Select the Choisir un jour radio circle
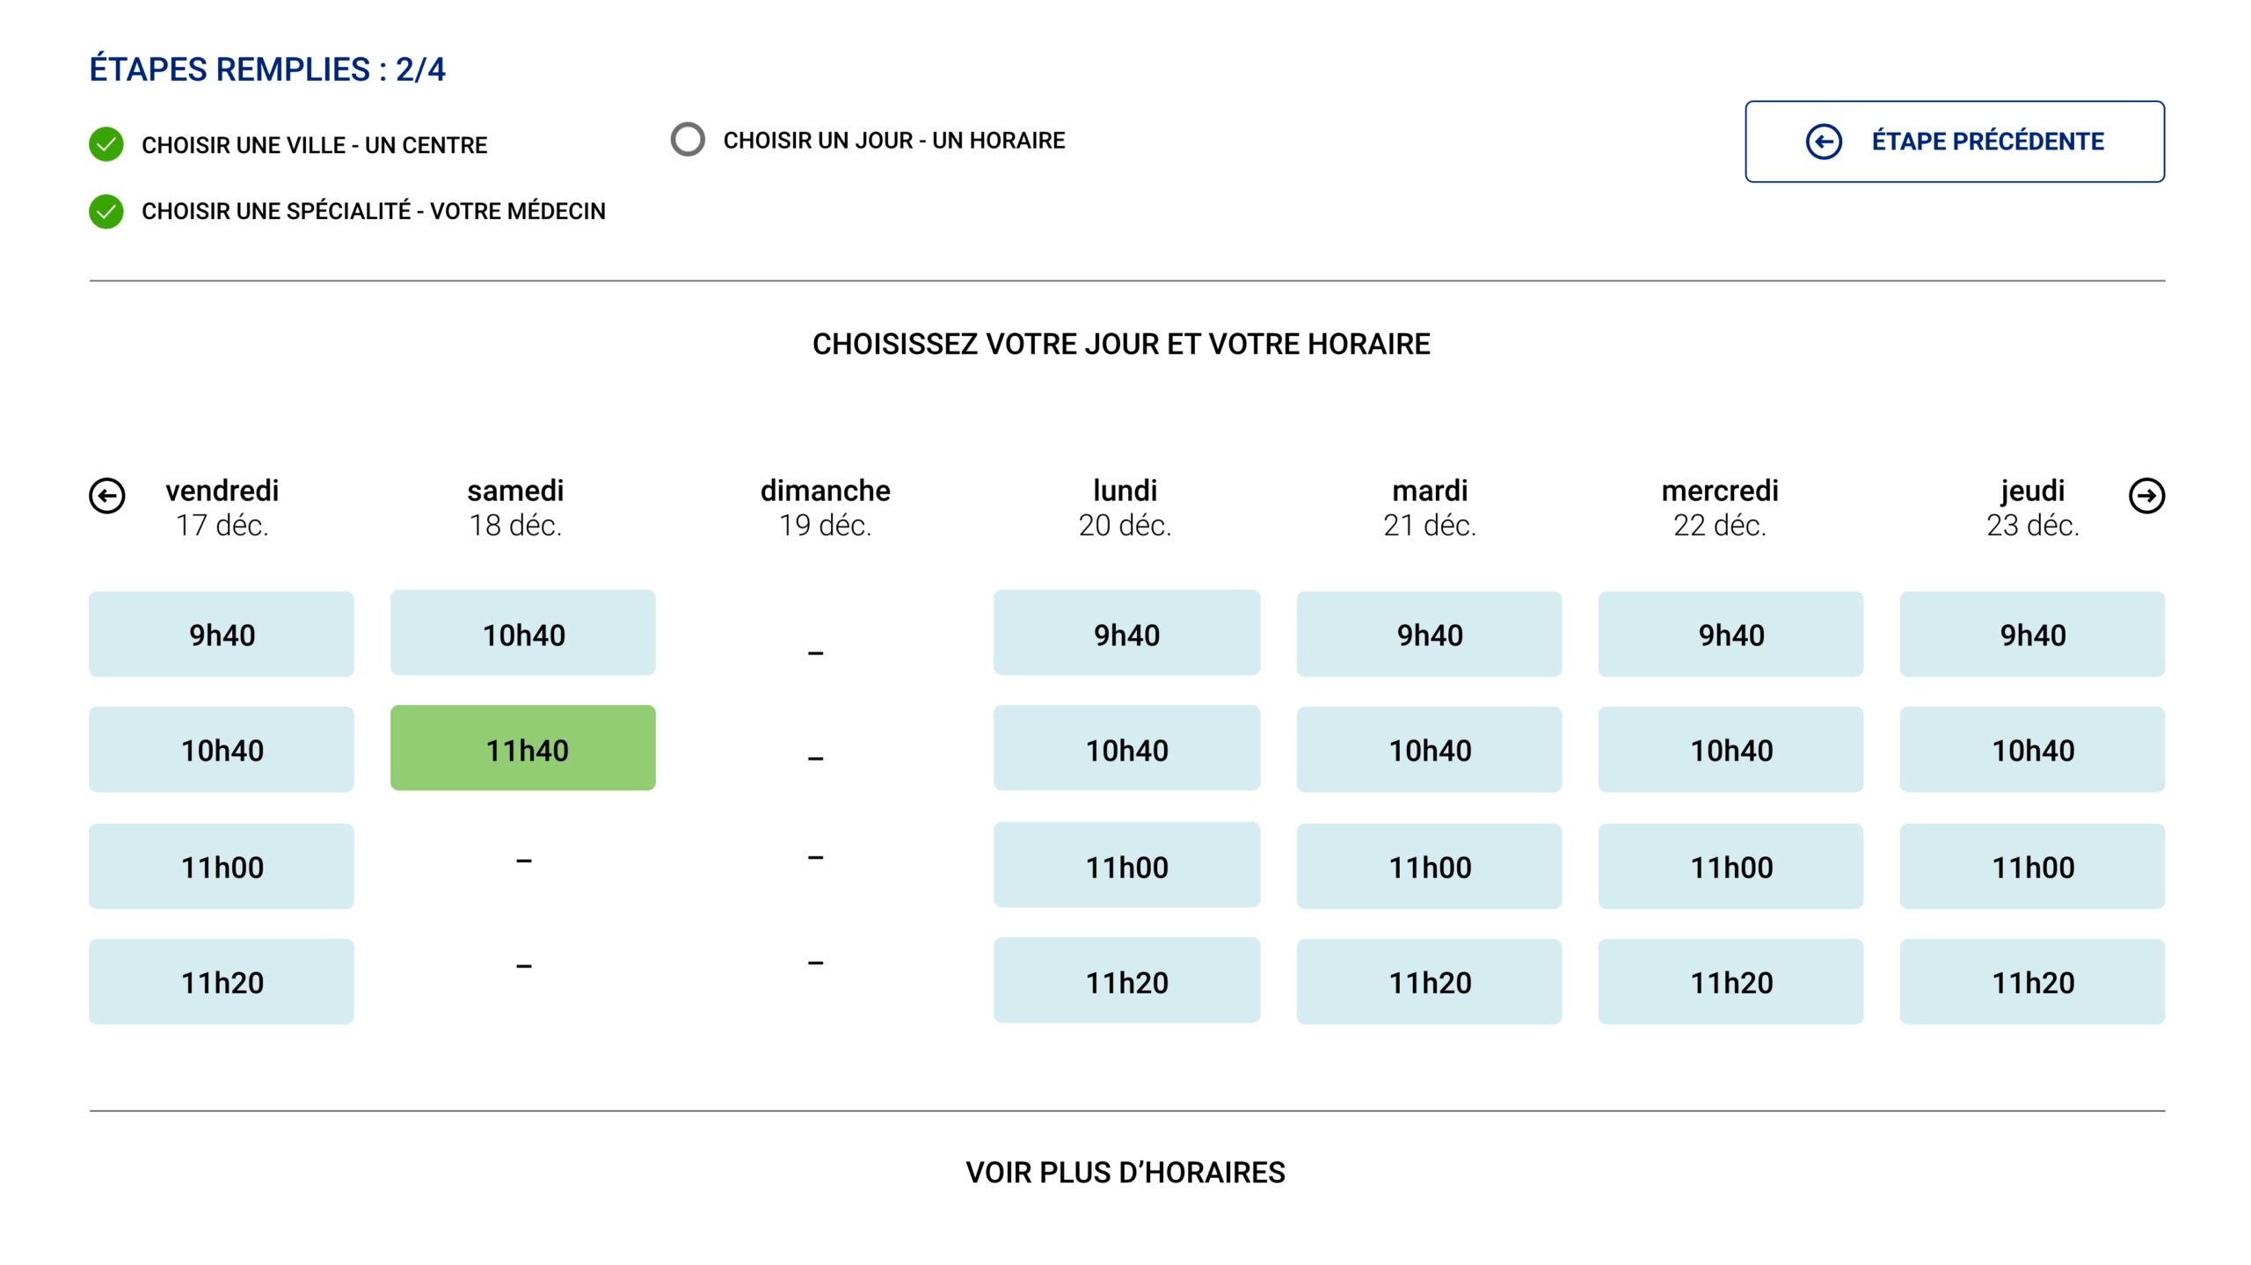The image size is (2251, 1265). [688, 140]
